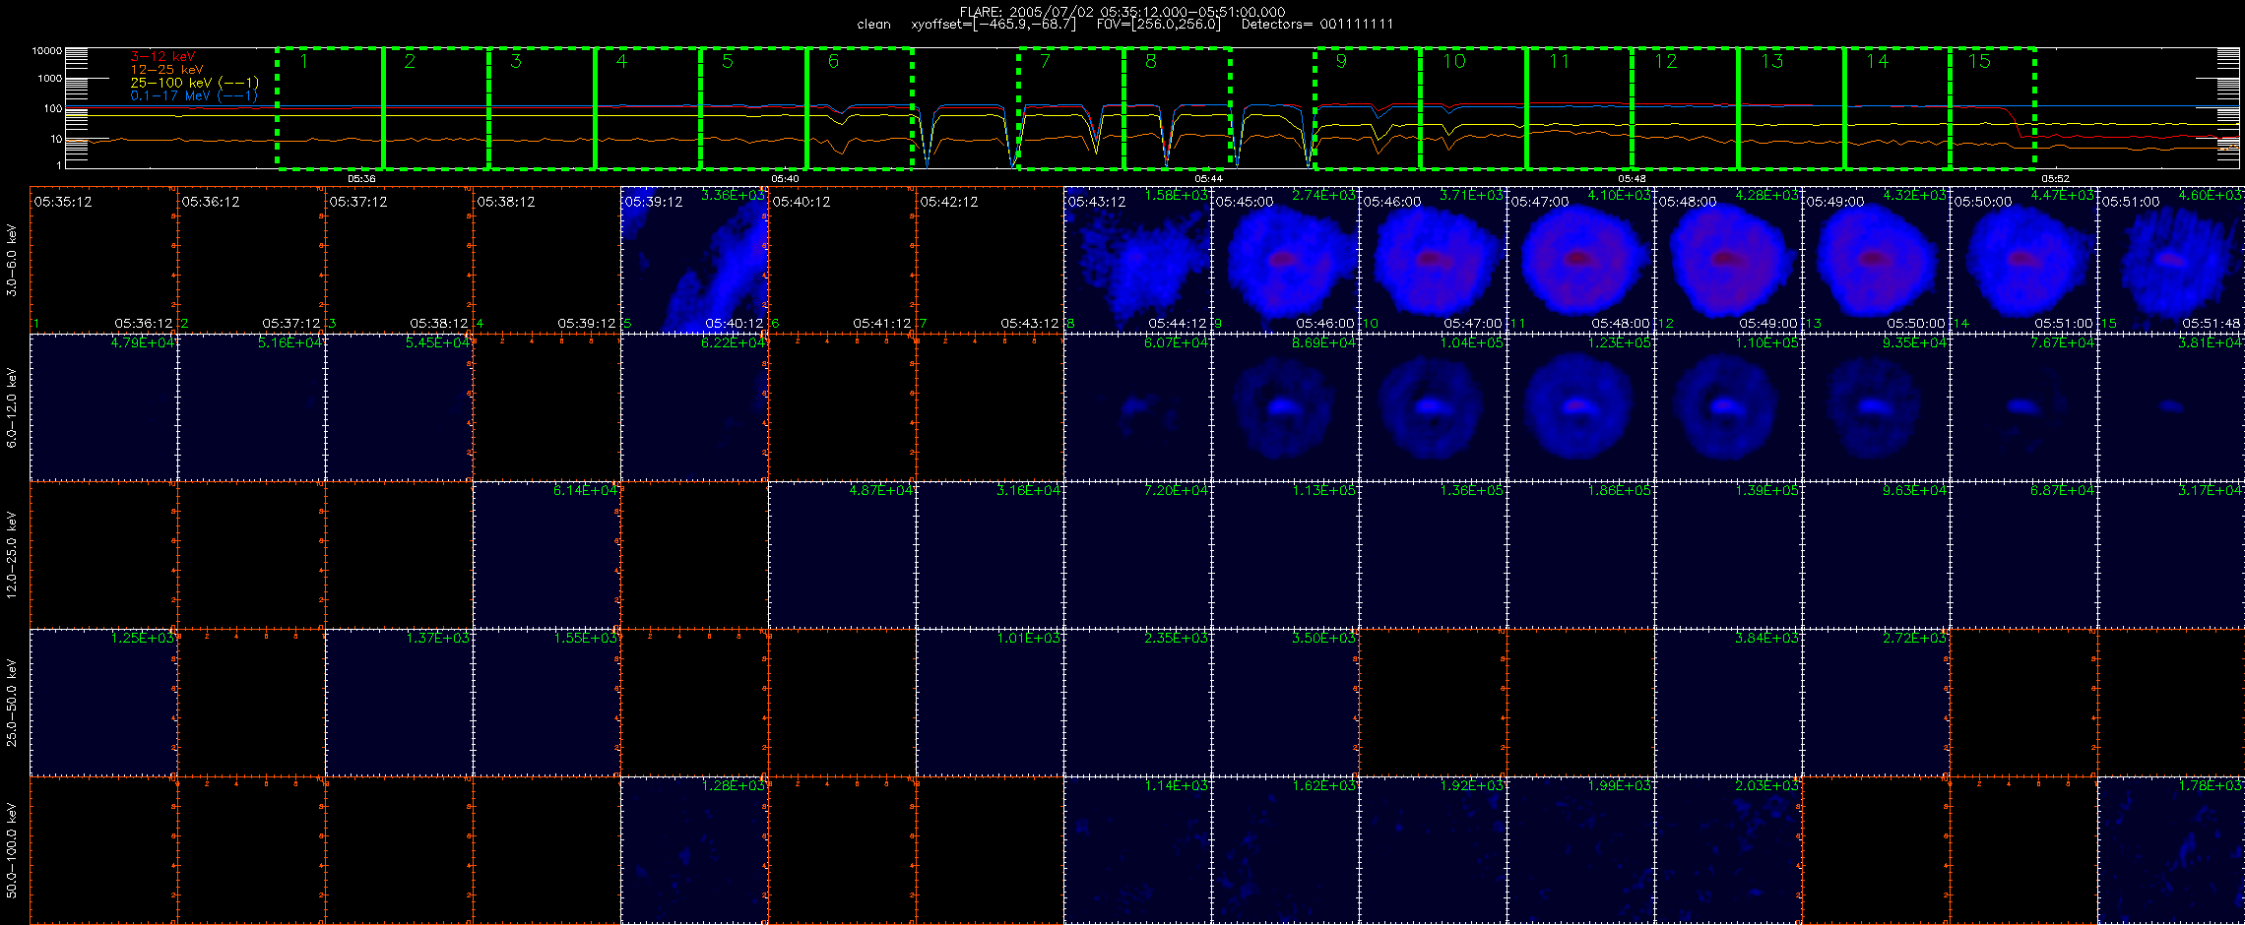Viewport: 2245px width, 925px height.
Task: Open the 6-12 keV image with peak 1.23E+05
Action: pos(1581,407)
